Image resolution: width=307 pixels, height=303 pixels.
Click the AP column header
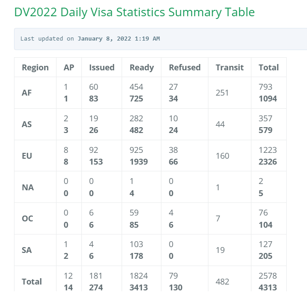69,68
